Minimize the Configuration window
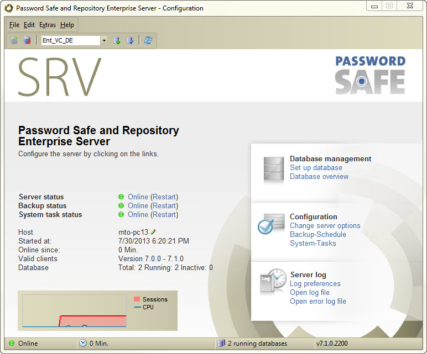Screen dimensions: 427x354 tap(374, 6)
